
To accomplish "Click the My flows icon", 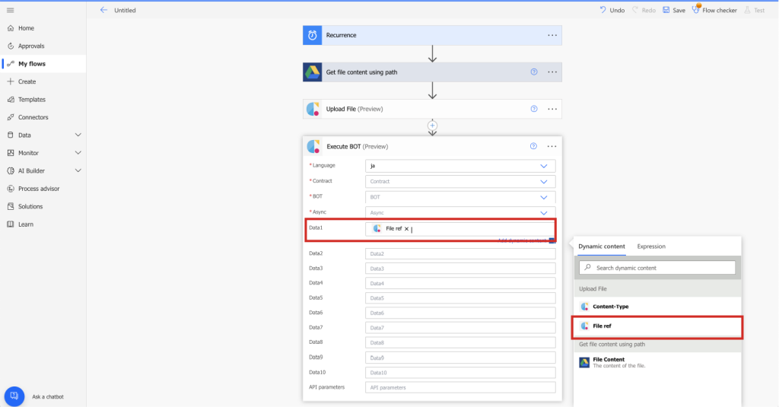I will click(x=11, y=64).
